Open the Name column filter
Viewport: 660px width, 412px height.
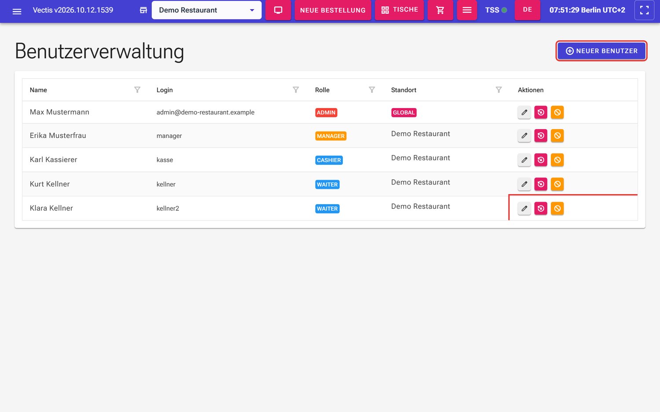pyautogui.click(x=137, y=90)
